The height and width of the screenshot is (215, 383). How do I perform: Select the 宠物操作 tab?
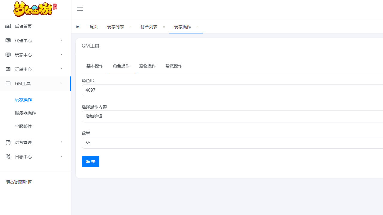point(148,66)
